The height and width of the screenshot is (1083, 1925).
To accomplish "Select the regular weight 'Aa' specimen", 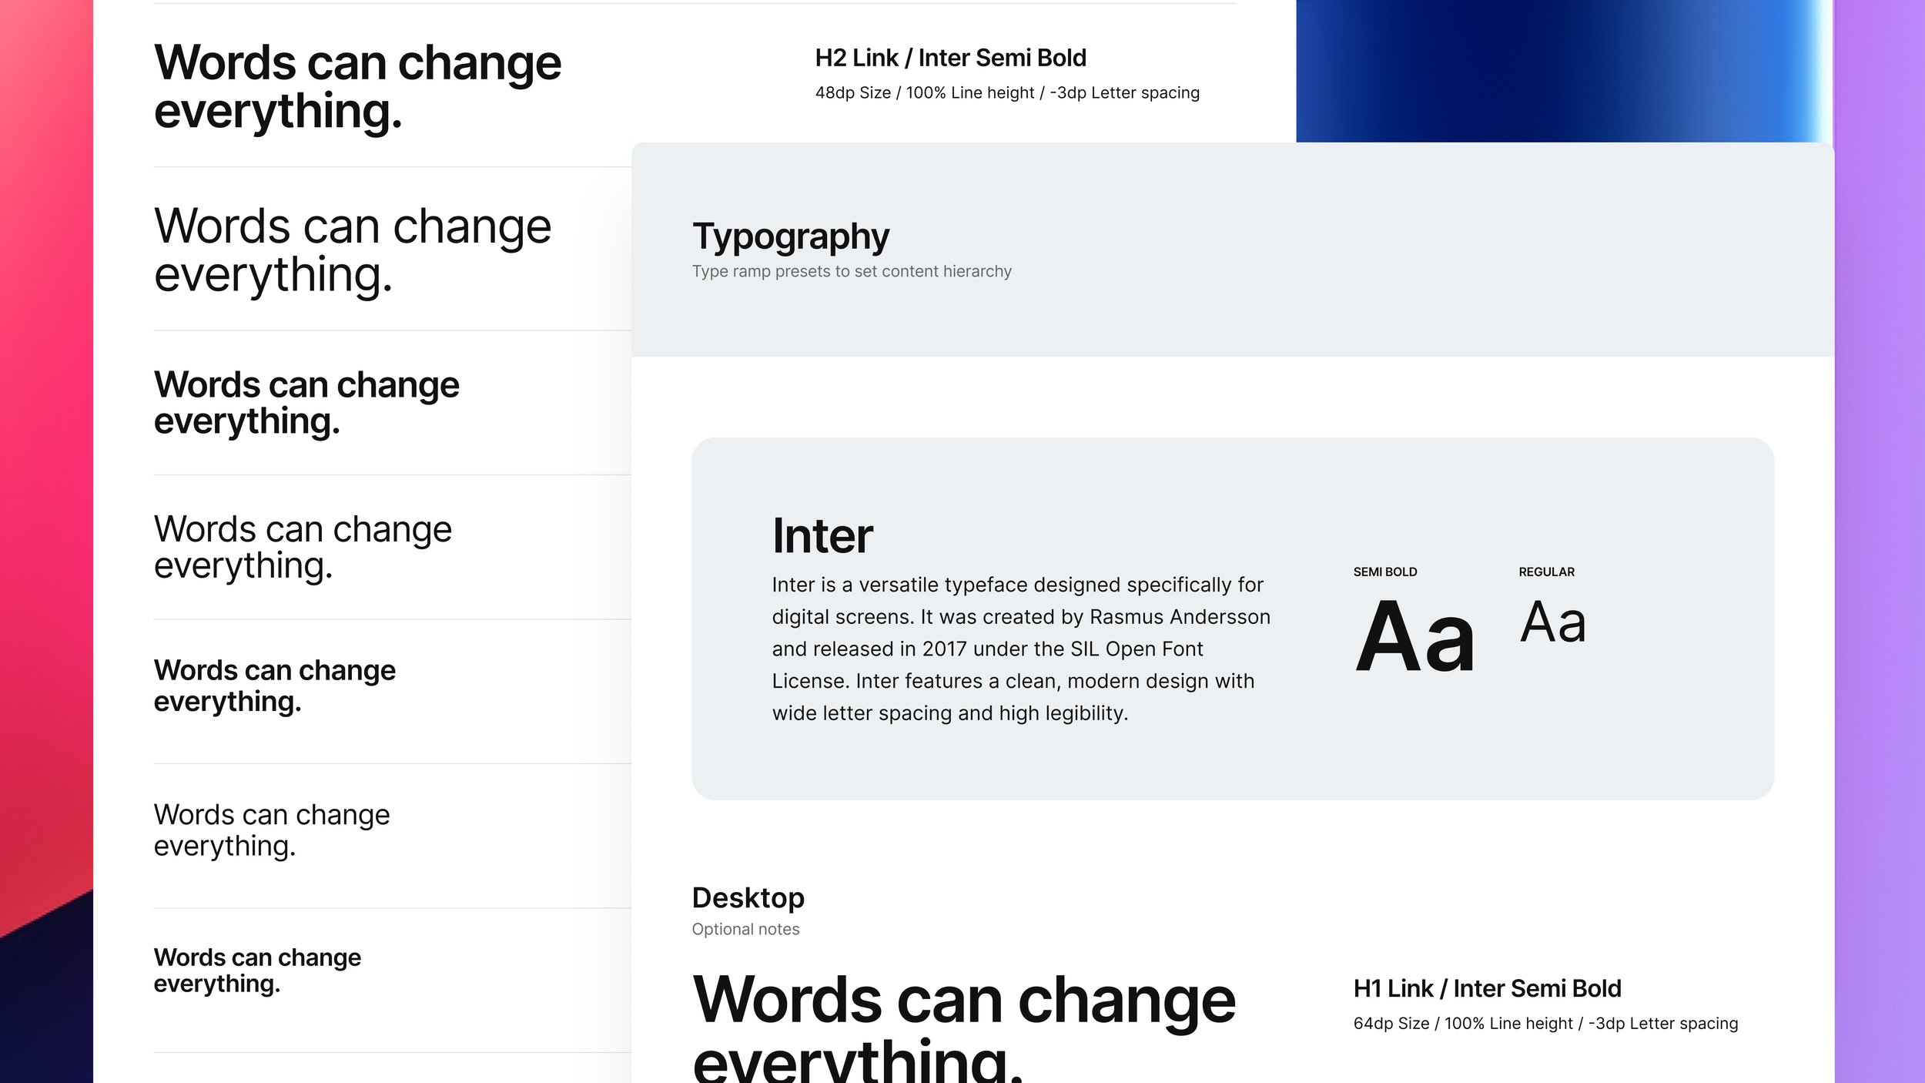I will [x=1553, y=622].
